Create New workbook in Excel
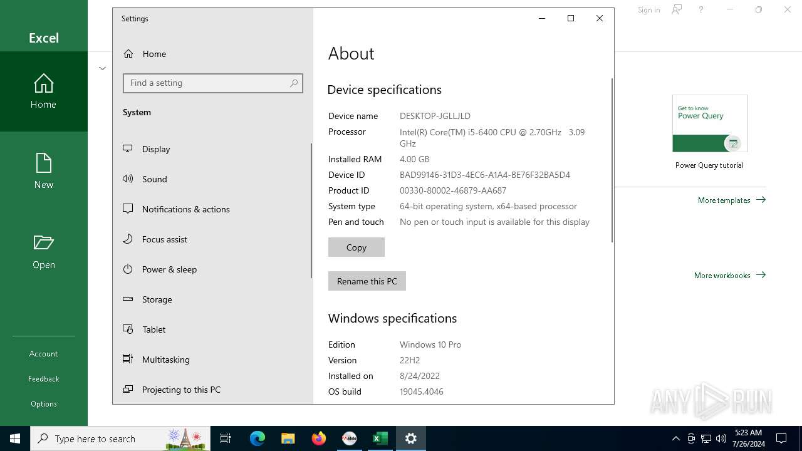Viewport: 802px width, 451px height. point(44,172)
